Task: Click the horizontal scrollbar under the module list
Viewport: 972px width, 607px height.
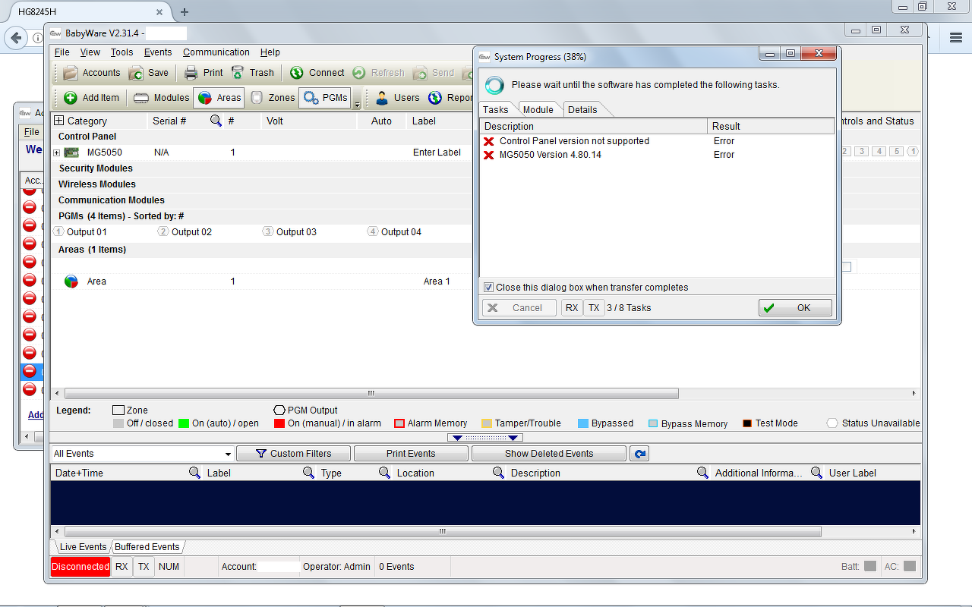Action: coord(371,394)
